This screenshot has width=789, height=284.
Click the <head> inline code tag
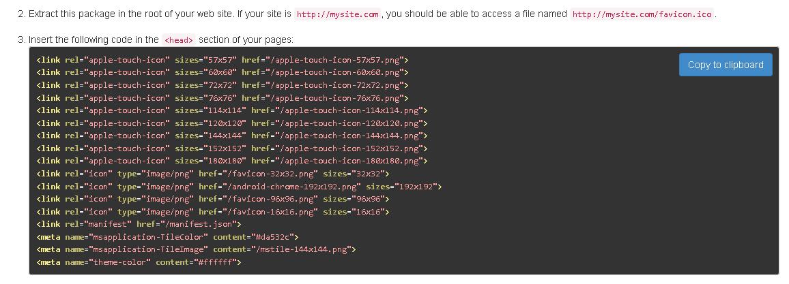tap(180, 40)
